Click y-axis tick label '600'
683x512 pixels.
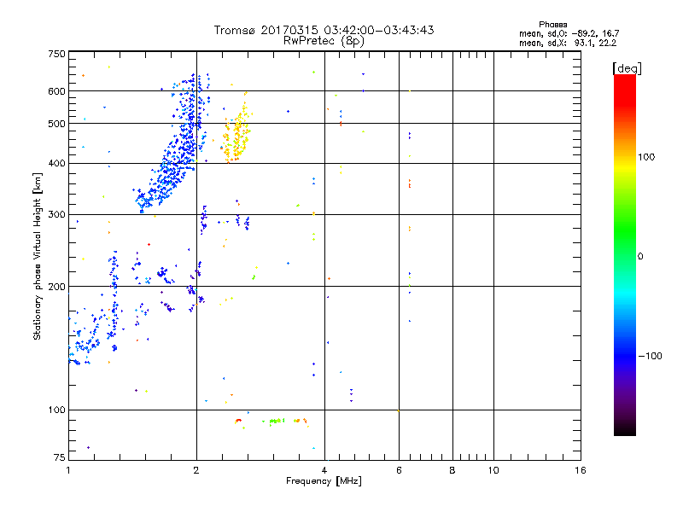coord(56,91)
